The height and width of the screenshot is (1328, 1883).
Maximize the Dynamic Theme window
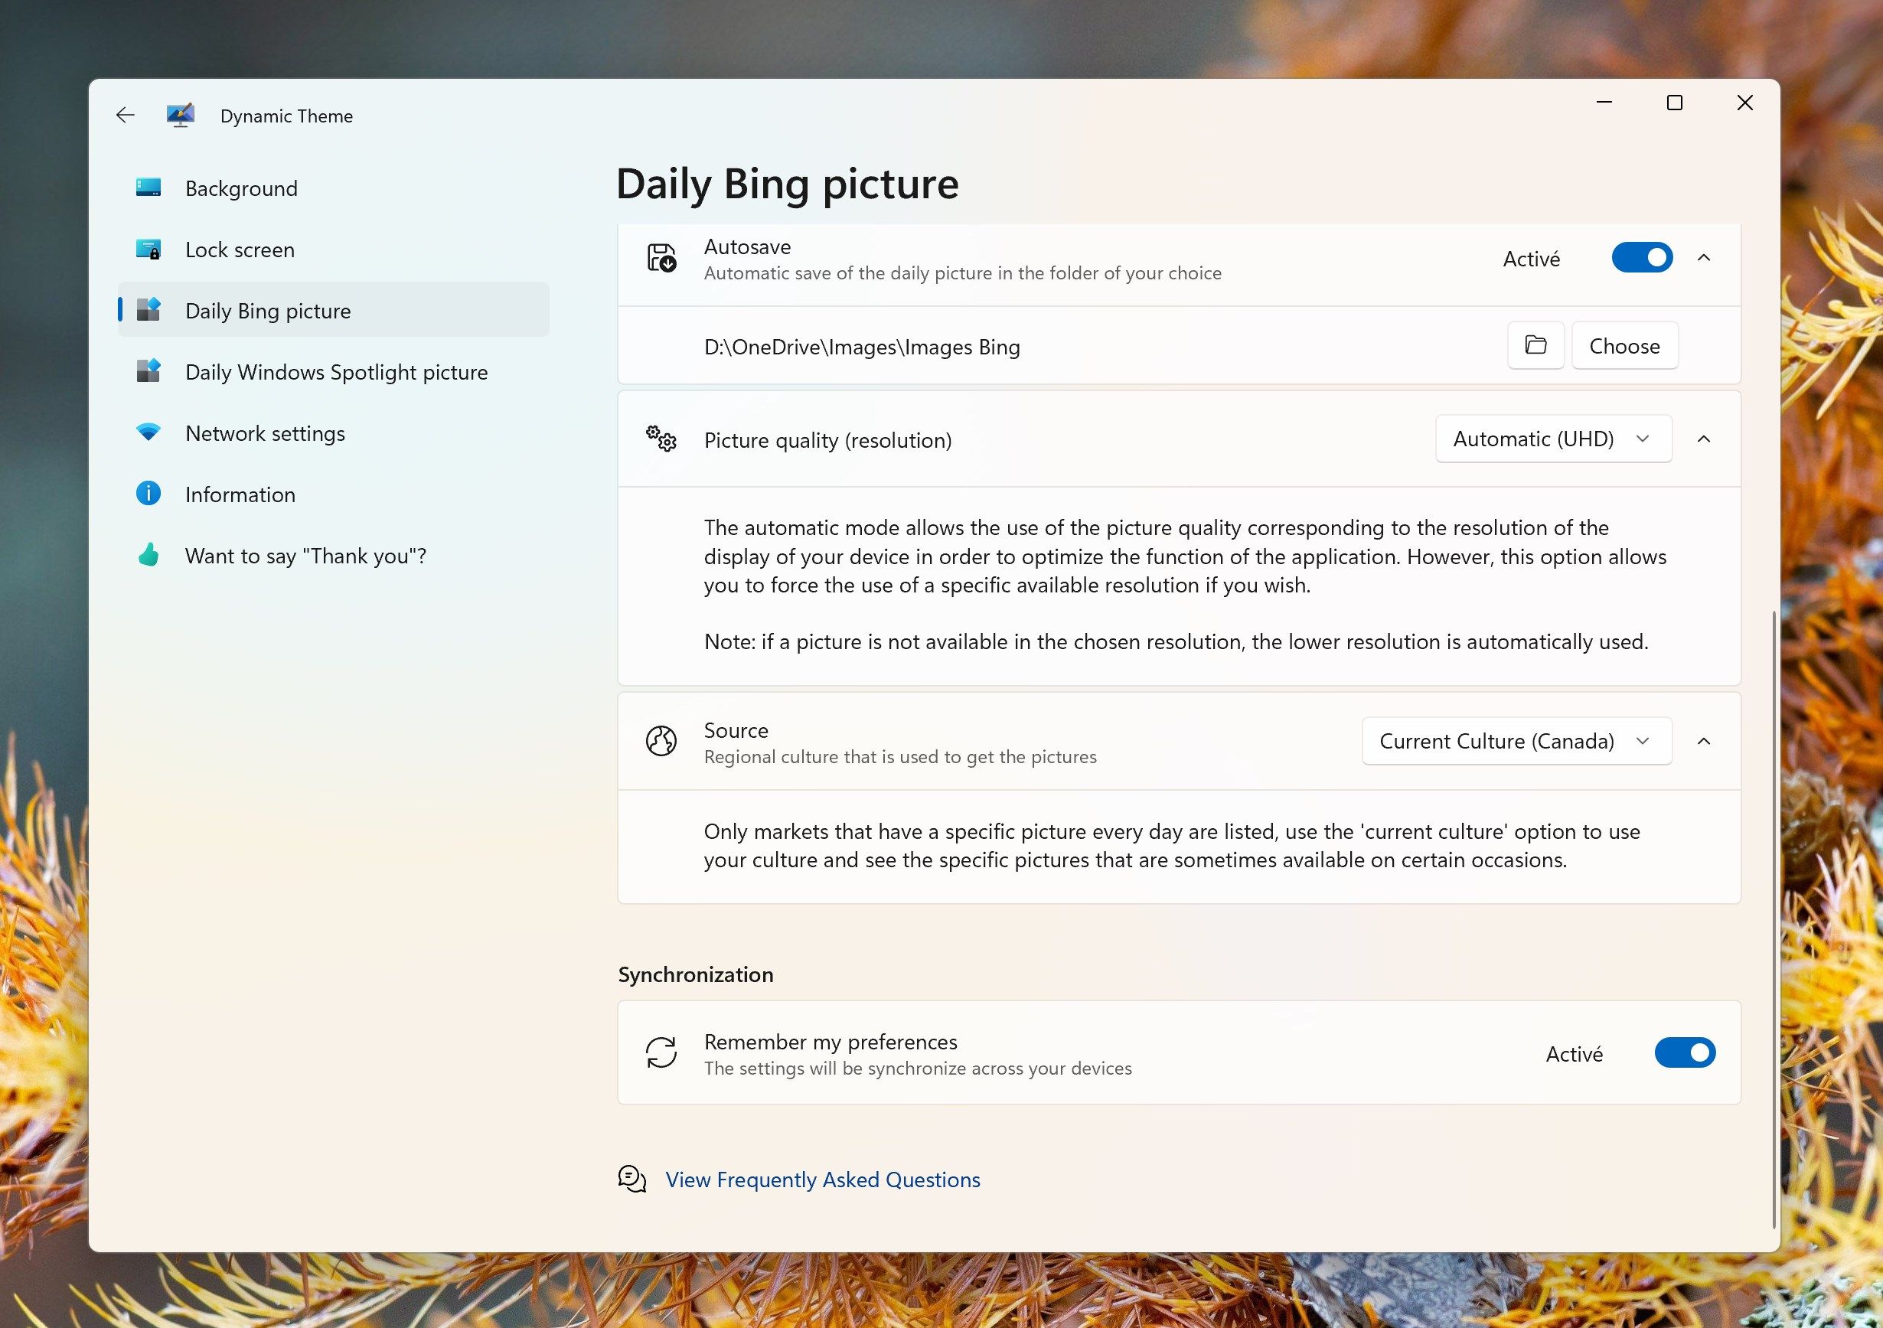[1675, 103]
